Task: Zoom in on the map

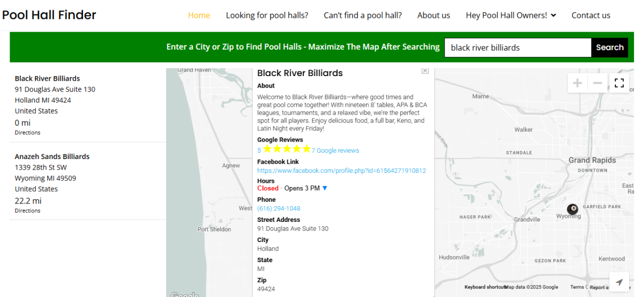Action: (x=577, y=83)
